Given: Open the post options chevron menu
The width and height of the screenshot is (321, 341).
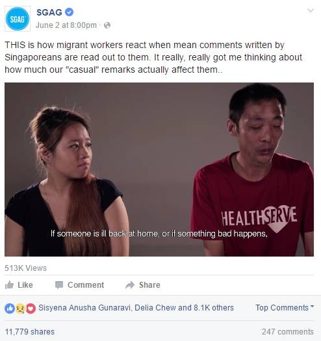Looking at the screenshot, I should coord(311,10).
